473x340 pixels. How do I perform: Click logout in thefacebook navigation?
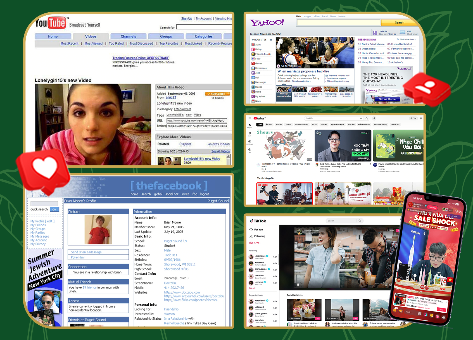(205, 194)
